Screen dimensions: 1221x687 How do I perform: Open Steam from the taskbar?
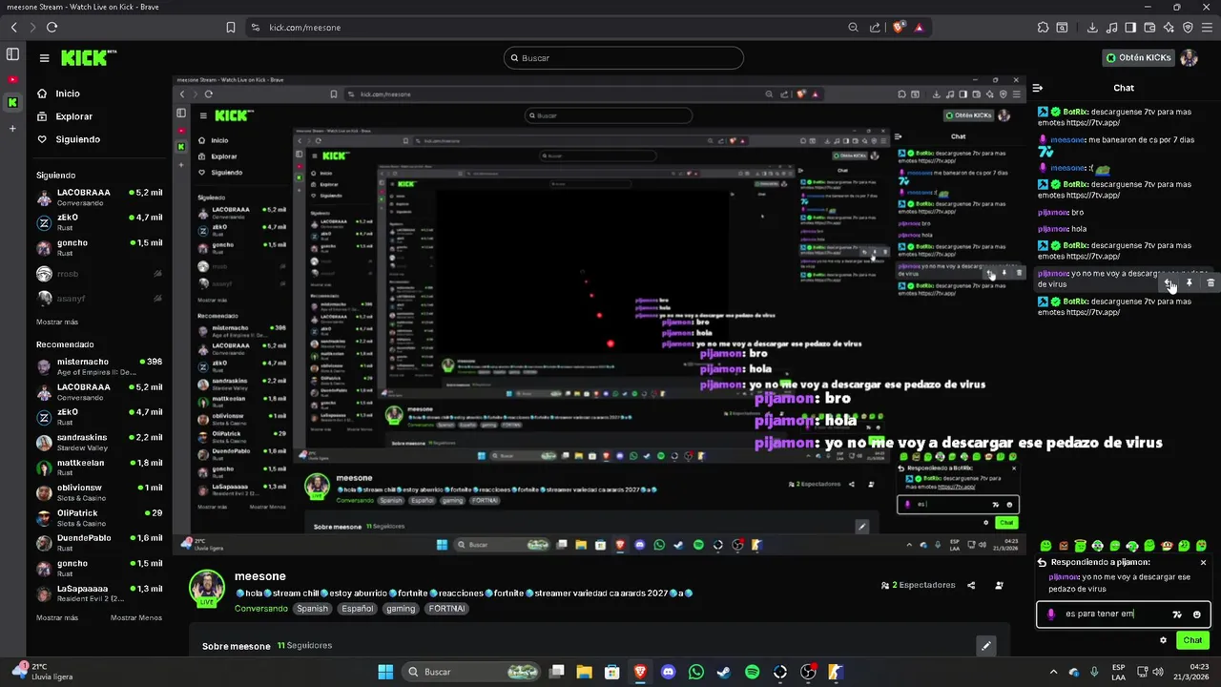(x=724, y=672)
